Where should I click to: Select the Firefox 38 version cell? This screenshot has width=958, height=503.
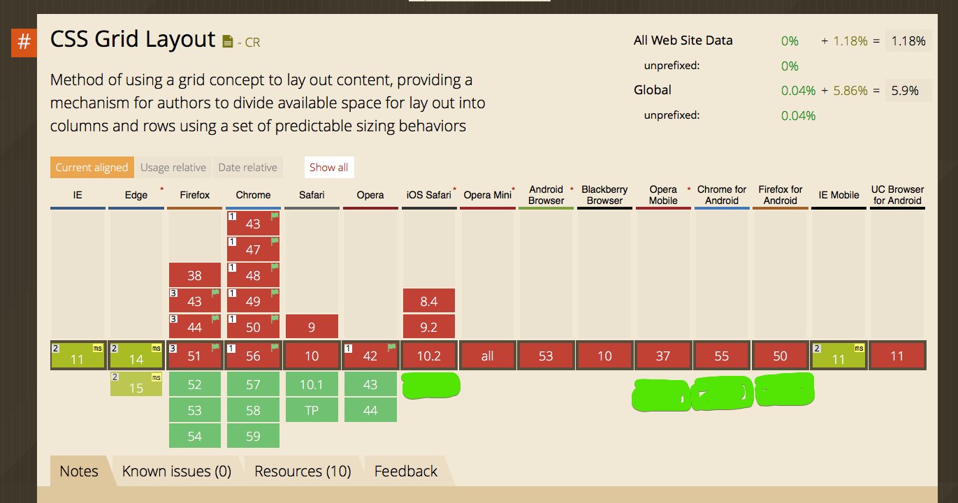[x=194, y=275]
